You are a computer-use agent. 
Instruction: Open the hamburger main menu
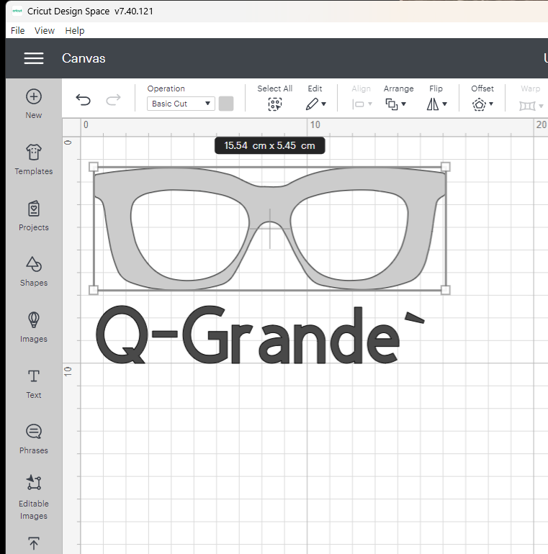pos(33,58)
